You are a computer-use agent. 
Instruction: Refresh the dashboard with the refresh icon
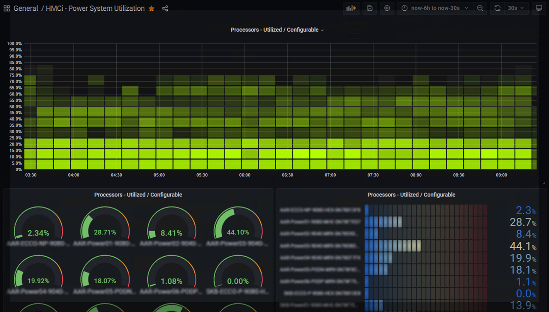pyautogui.click(x=497, y=8)
